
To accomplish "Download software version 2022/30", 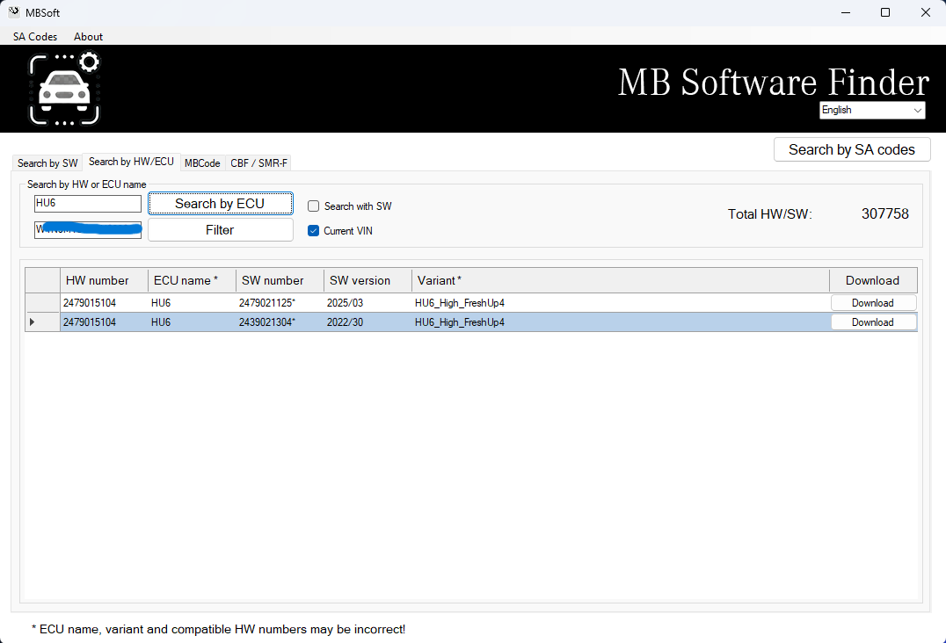I will click(x=872, y=322).
